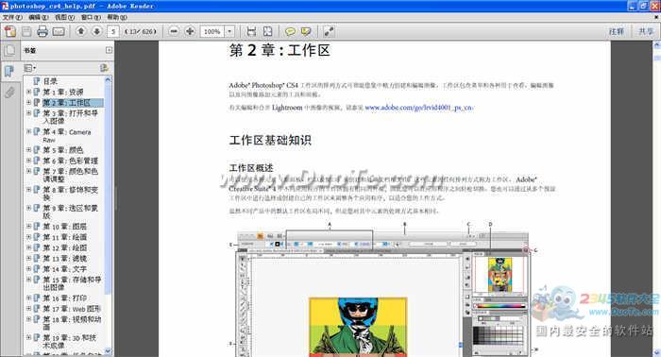This screenshot has width=661, height=357.
Task: Click the 100% zoom value field
Action: (x=212, y=31)
